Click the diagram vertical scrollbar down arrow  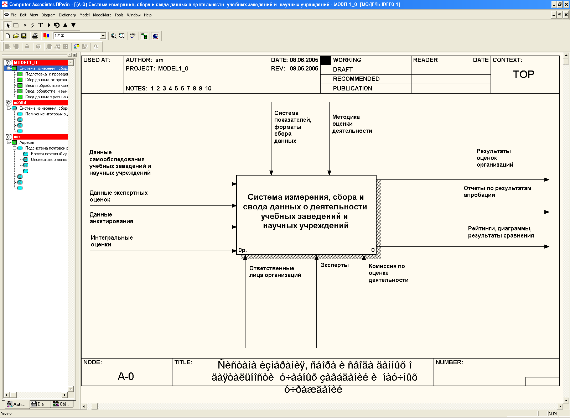click(x=566, y=400)
